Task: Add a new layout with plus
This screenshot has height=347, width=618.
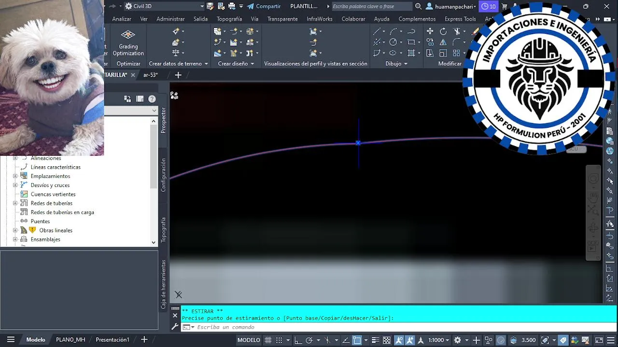Action: click(x=144, y=340)
